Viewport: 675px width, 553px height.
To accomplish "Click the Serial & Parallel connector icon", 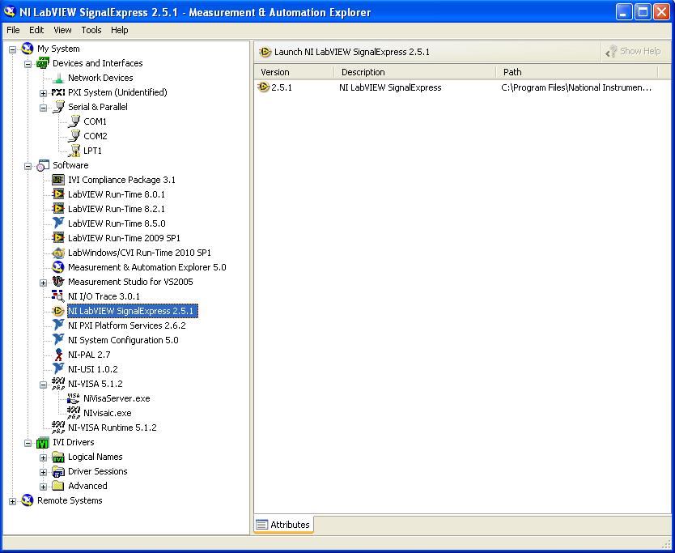I will pyautogui.click(x=58, y=107).
